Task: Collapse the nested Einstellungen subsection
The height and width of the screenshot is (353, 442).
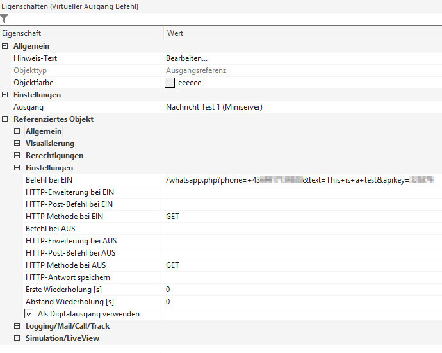Action: pyautogui.click(x=17, y=168)
